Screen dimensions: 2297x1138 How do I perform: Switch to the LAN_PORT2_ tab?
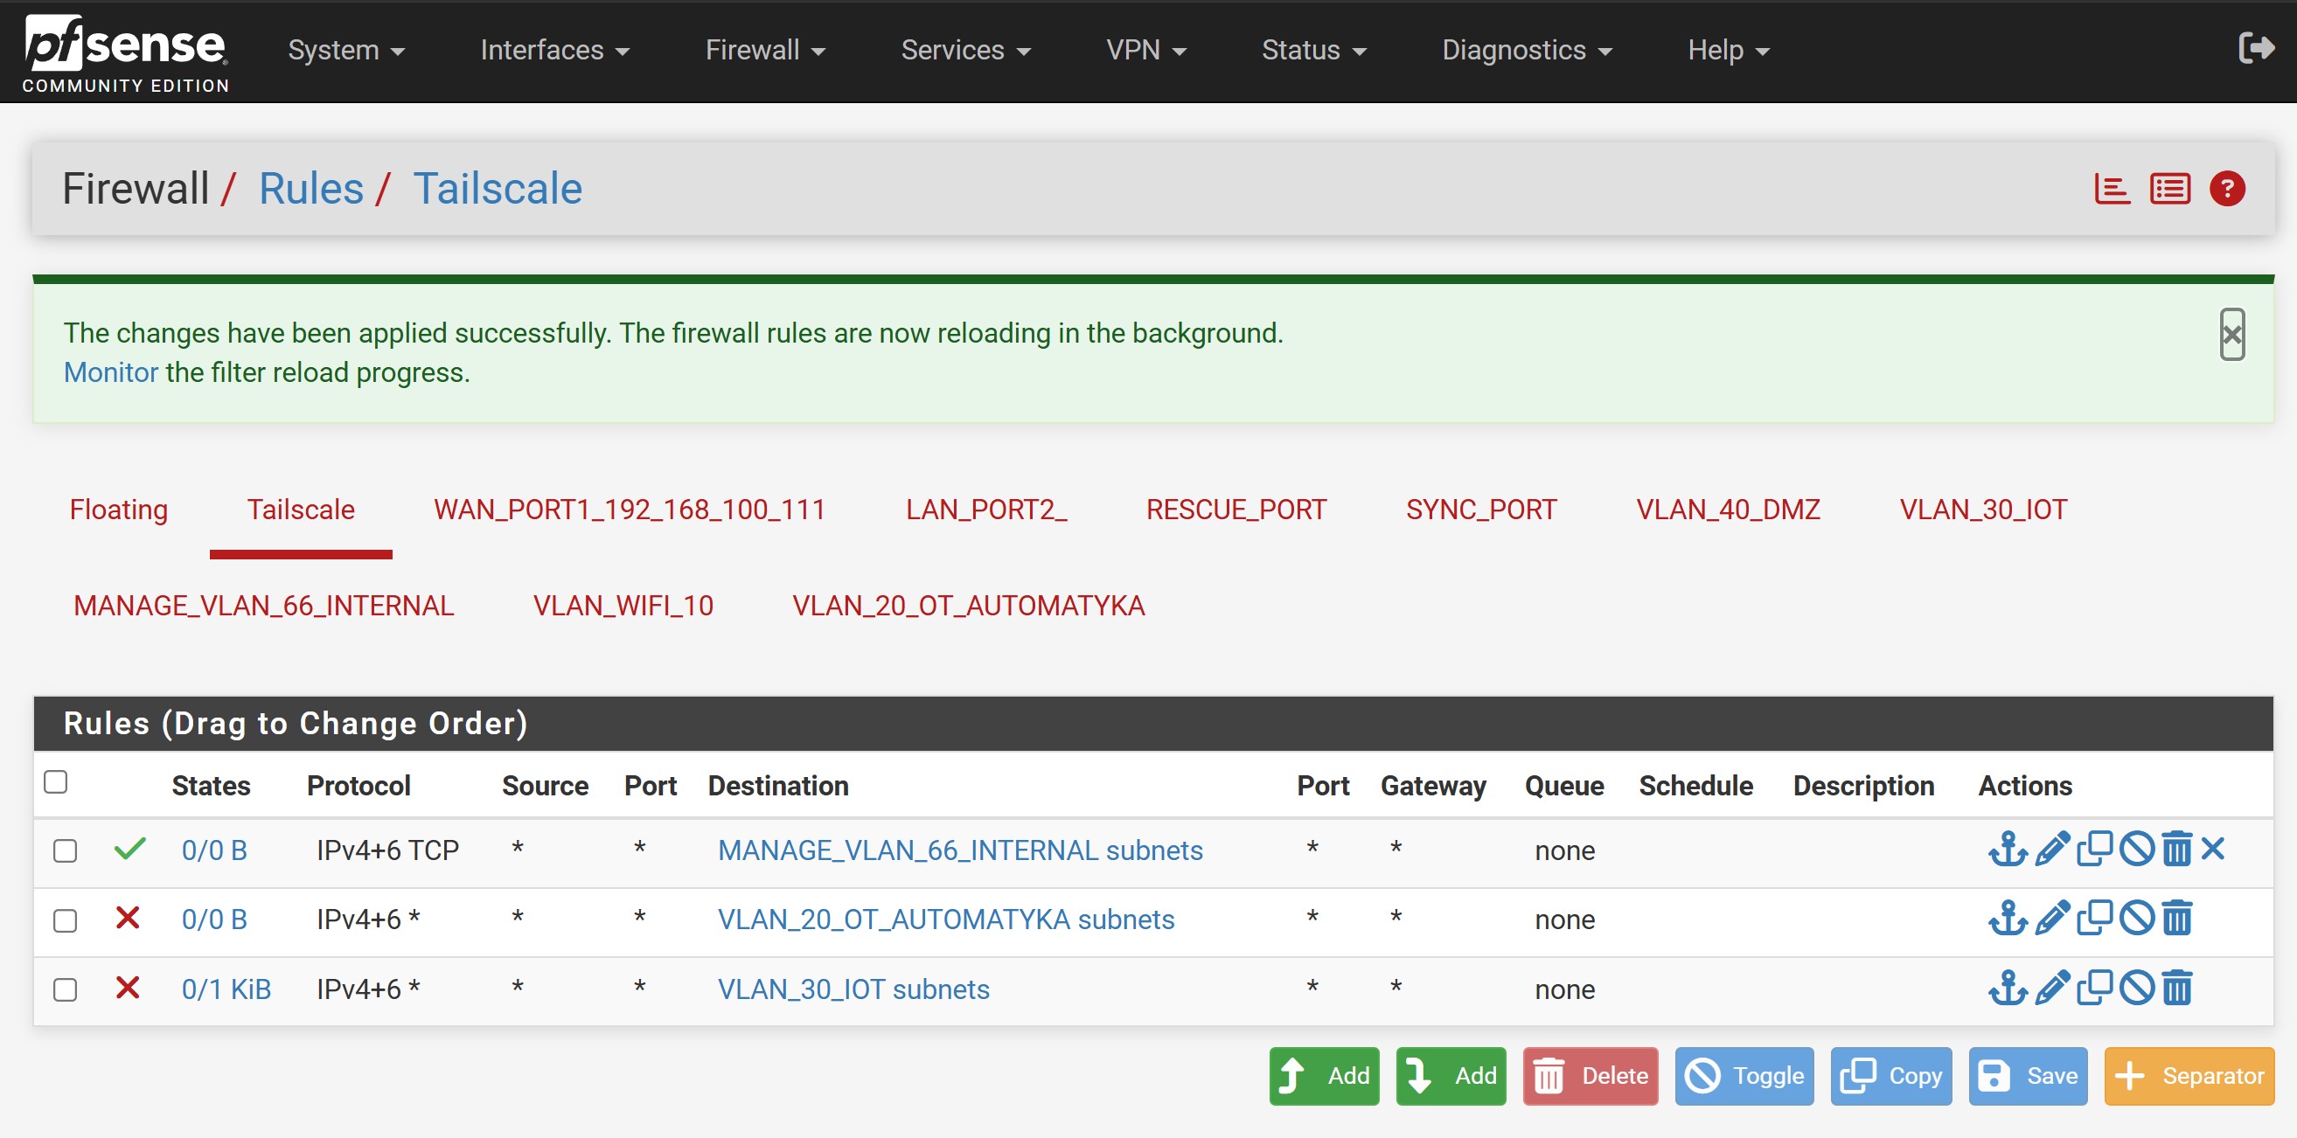tap(986, 510)
